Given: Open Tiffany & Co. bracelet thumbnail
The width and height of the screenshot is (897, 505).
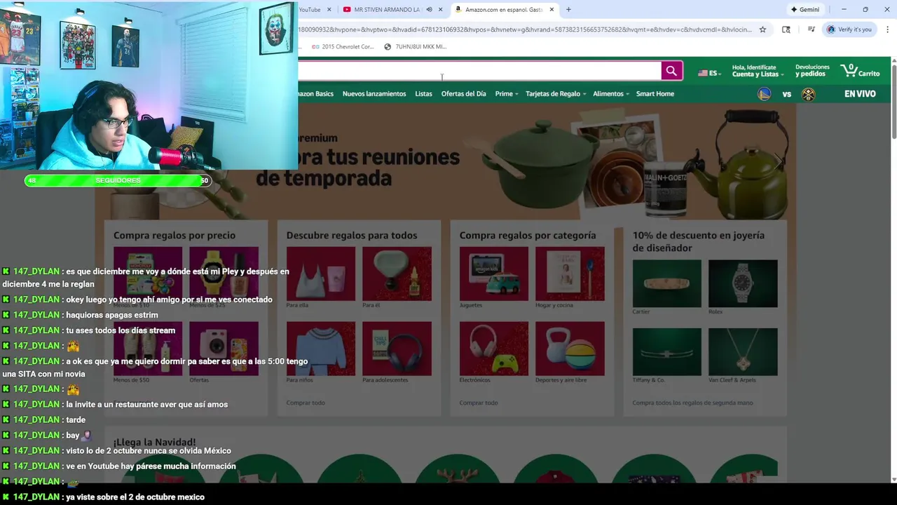Looking at the screenshot, I should tap(666, 351).
